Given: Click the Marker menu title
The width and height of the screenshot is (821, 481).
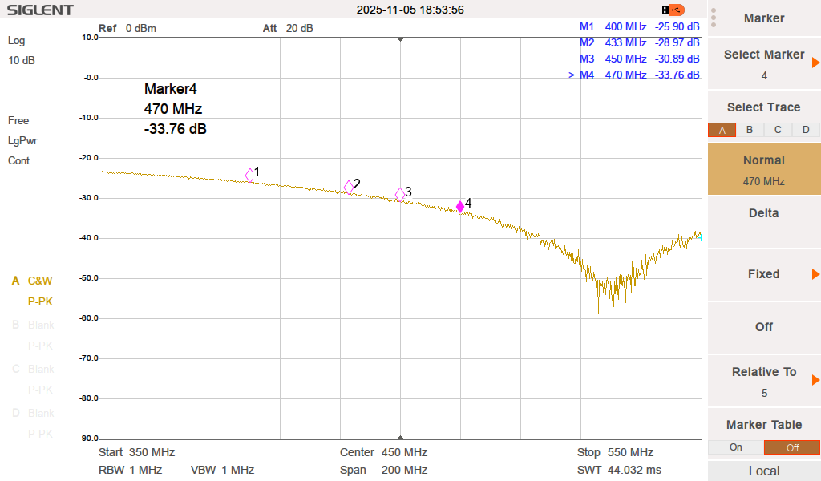Looking at the screenshot, I should tap(763, 18).
